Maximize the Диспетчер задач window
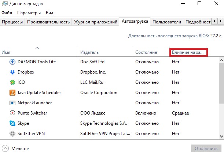 199,3
